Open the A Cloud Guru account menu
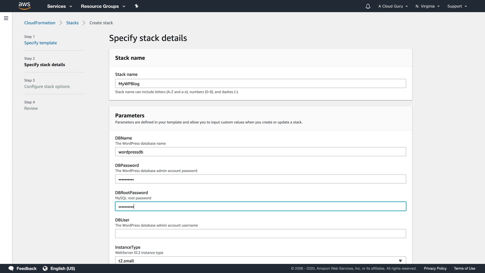The height and width of the screenshot is (273, 485). point(393,6)
